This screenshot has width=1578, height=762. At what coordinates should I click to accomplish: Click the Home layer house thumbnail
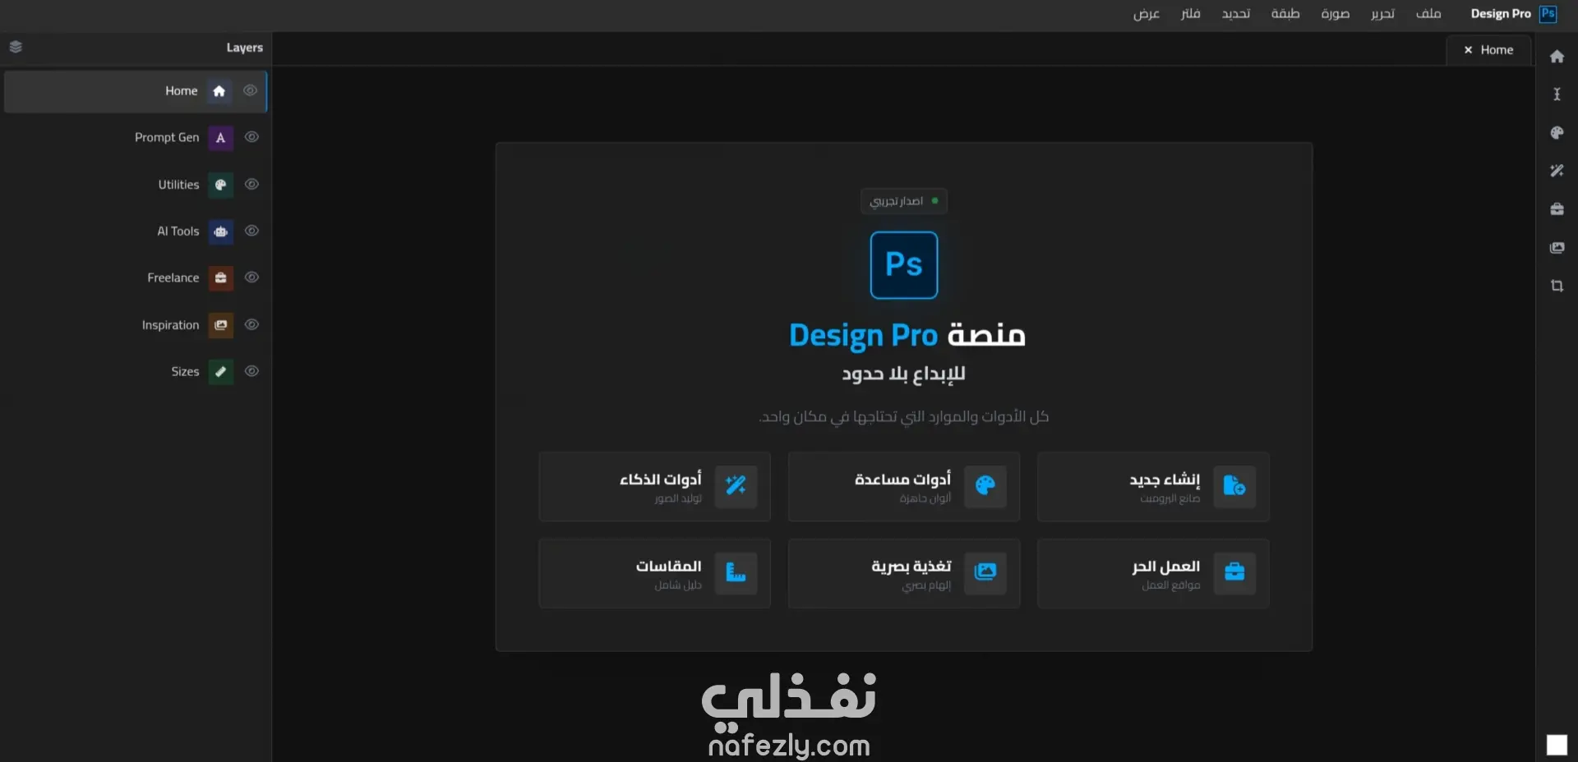tap(219, 91)
